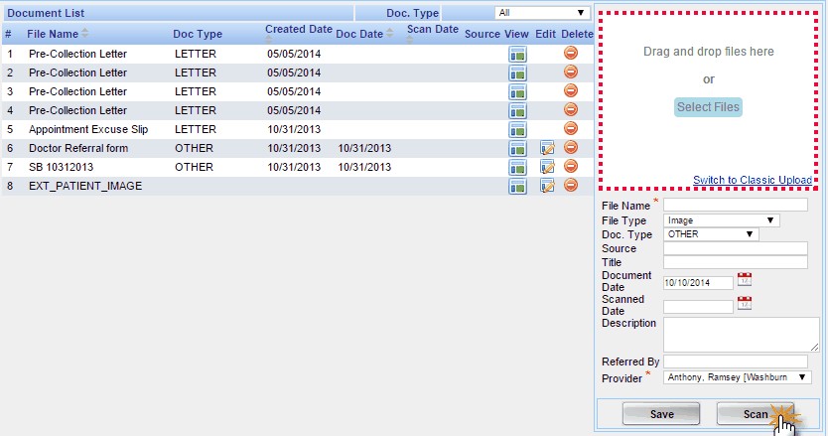The width and height of the screenshot is (828, 436).
Task: Open calendar picker for Scanned Date
Action: (x=745, y=304)
